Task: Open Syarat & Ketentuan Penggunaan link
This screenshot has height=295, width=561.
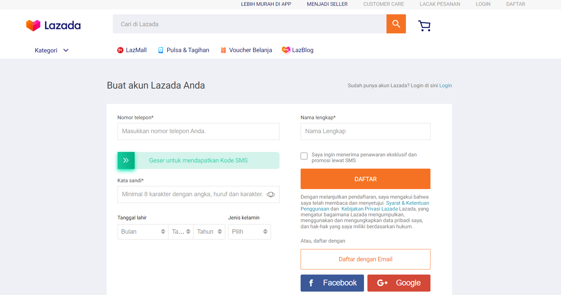Action: click(408, 203)
